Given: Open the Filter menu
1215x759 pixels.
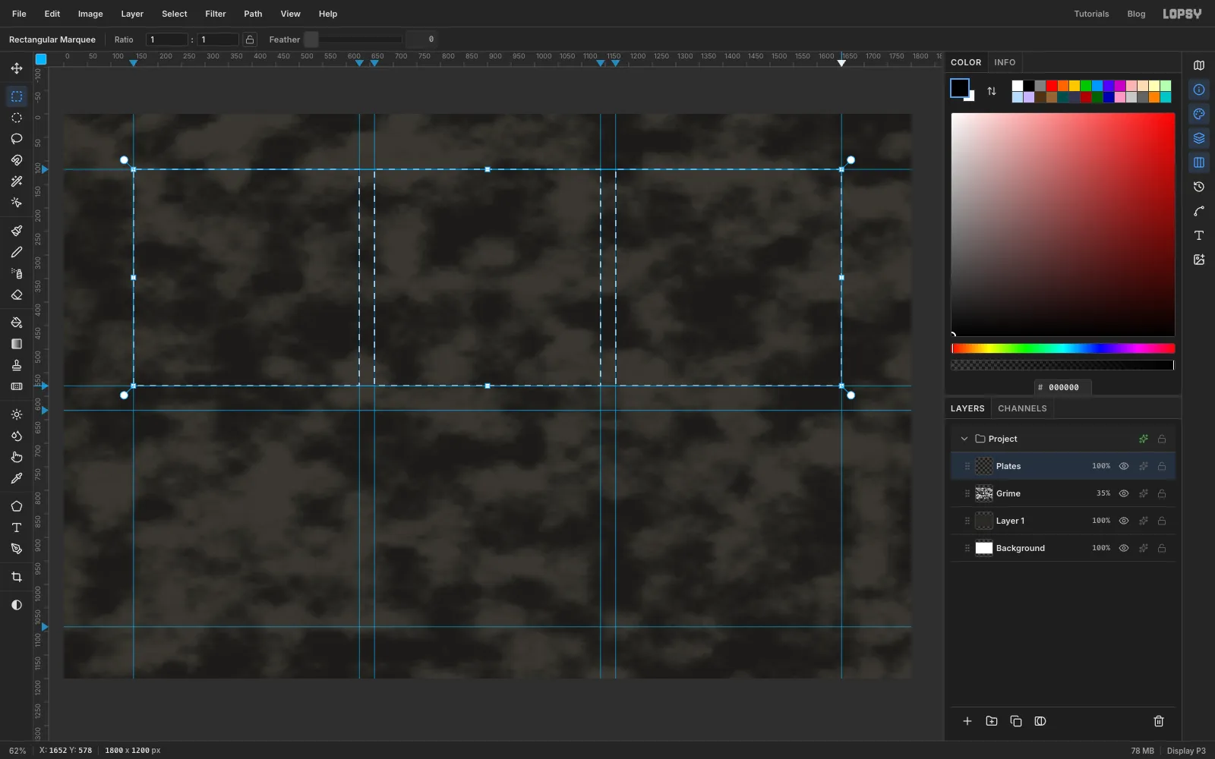Looking at the screenshot, I should coord(216,14).
